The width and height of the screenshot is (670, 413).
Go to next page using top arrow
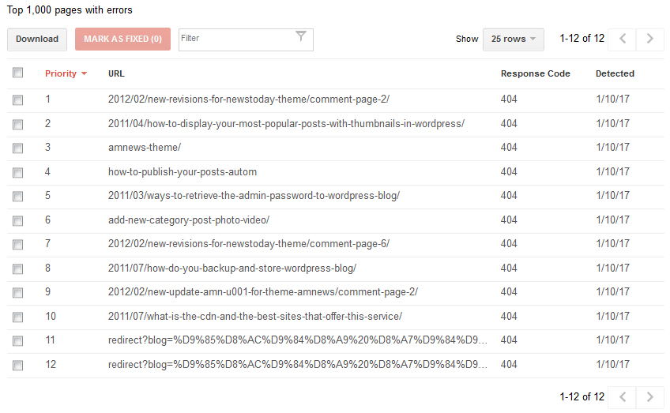coord(649,39)
